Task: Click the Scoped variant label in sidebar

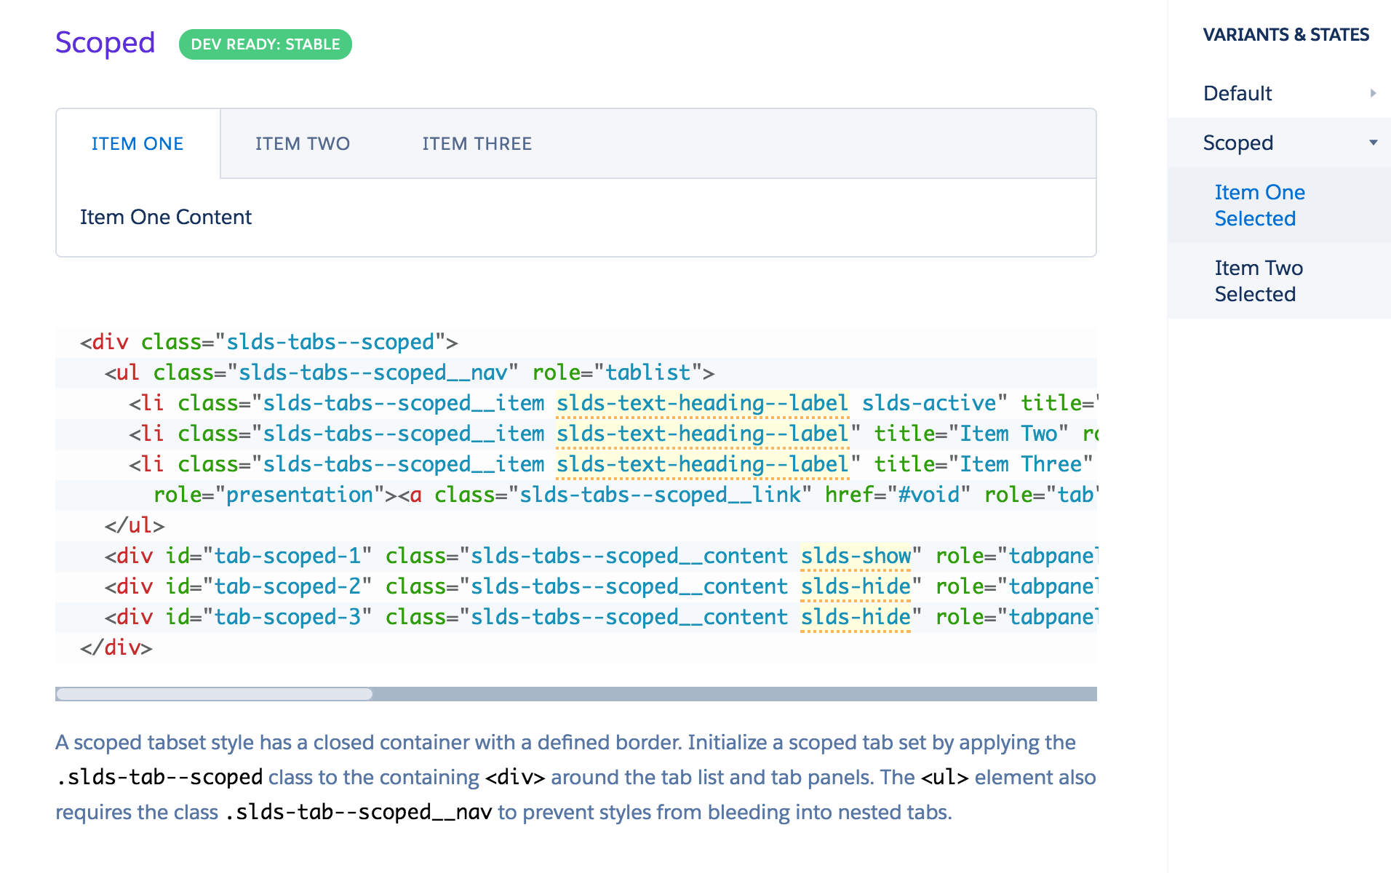Action: pos(1237,143)
